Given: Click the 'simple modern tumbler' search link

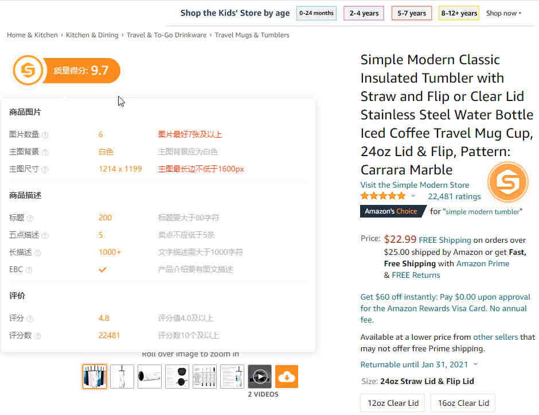Looking at the screenshot, I should point(482,212).
